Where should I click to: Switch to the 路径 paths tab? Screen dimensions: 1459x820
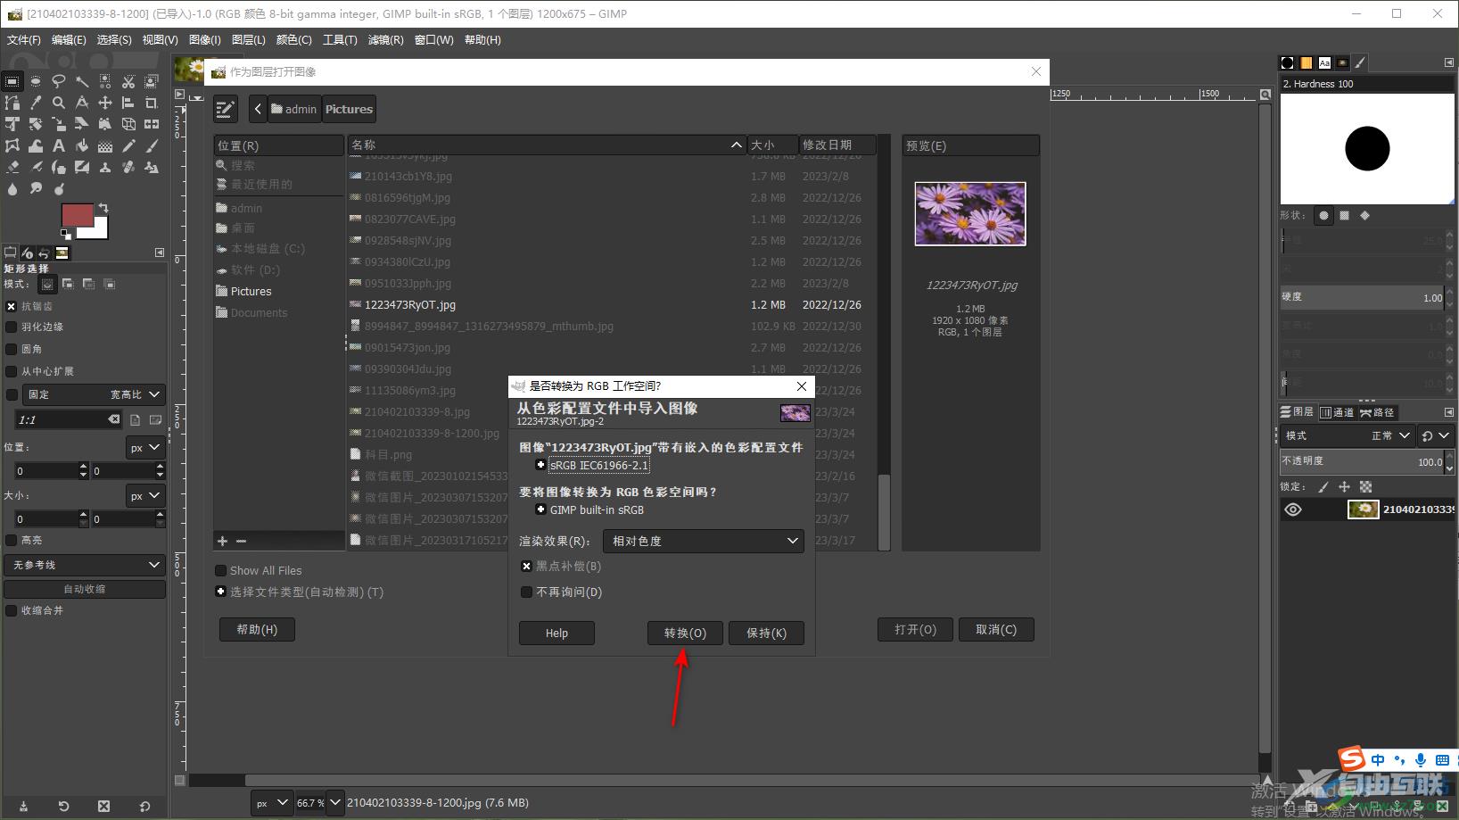click(x=1377, y=412)
